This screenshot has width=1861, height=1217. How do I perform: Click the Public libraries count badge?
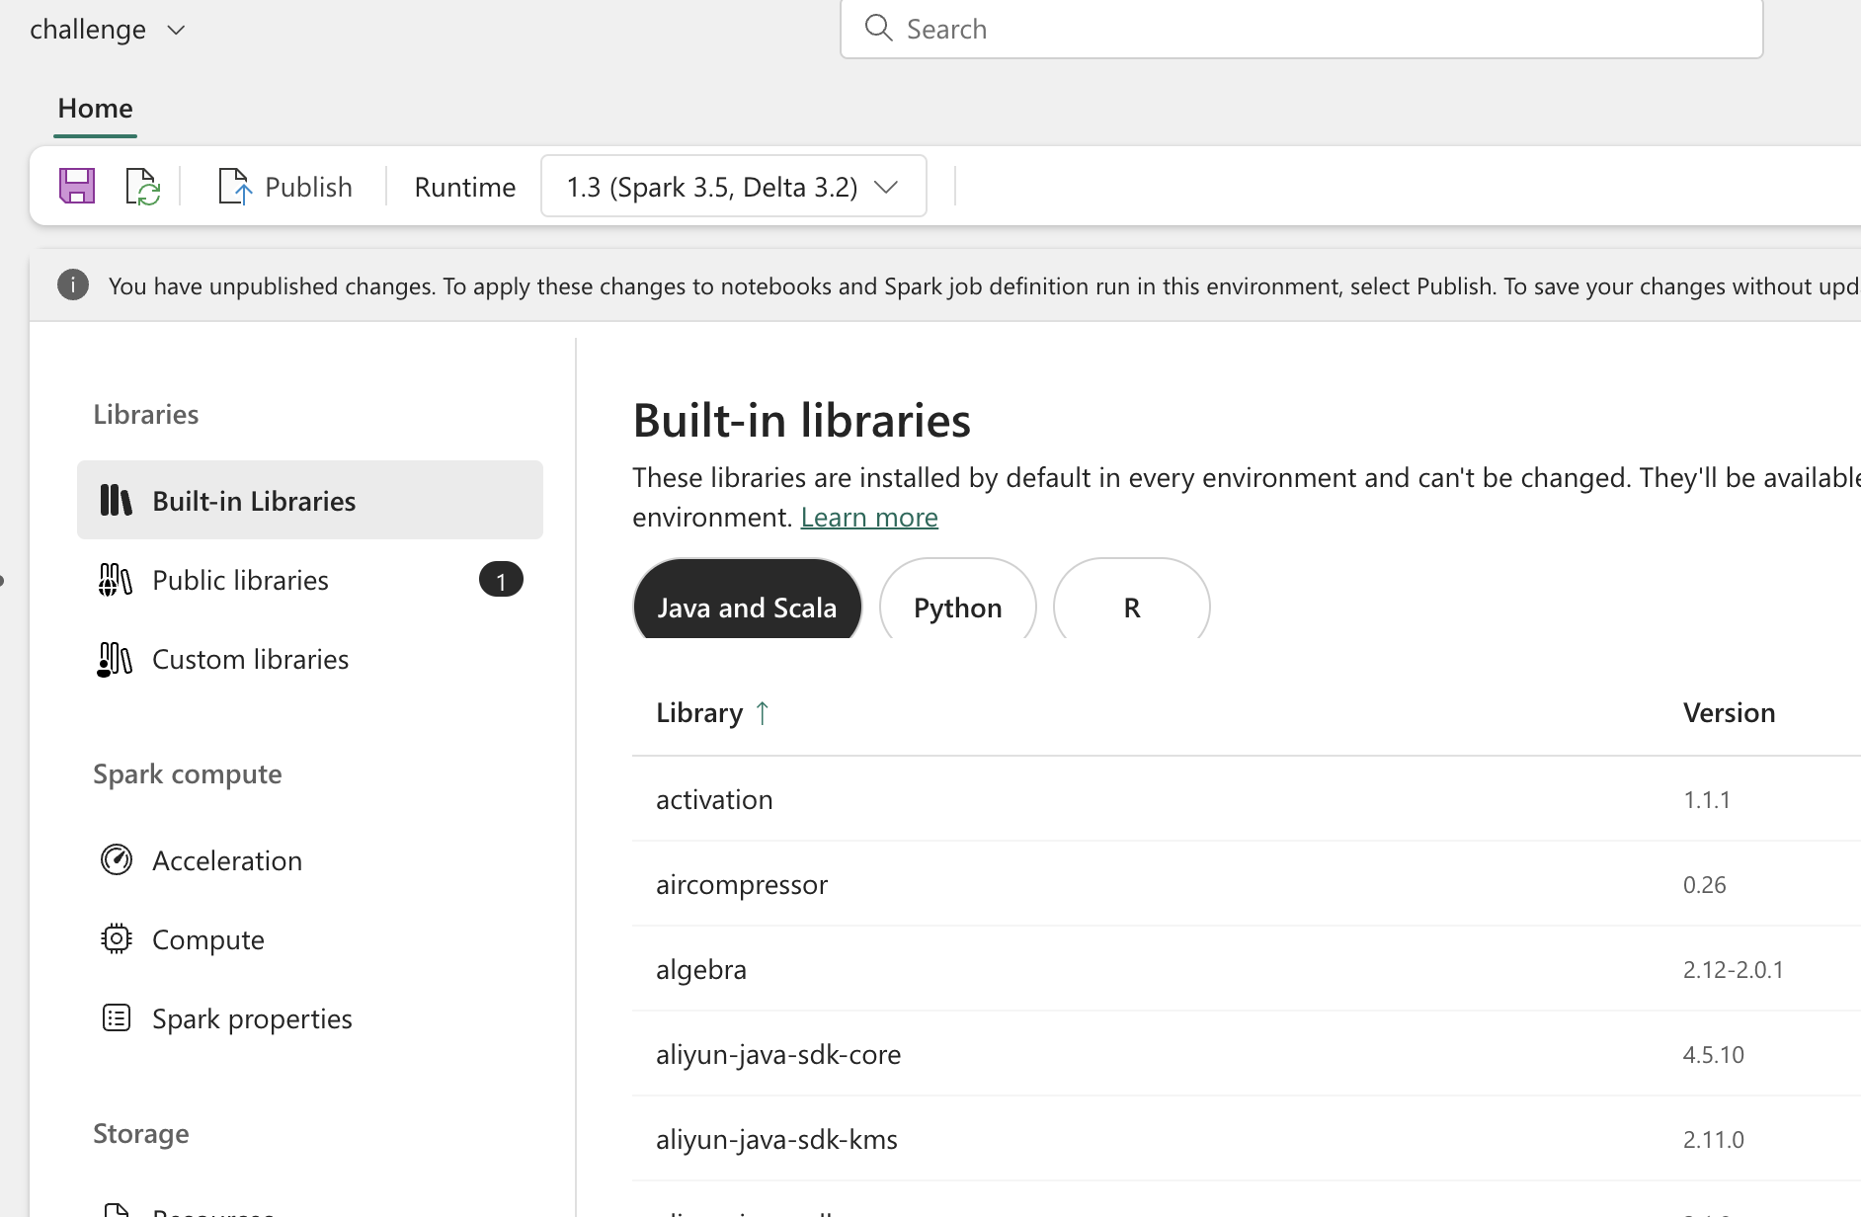click(501, 580)
